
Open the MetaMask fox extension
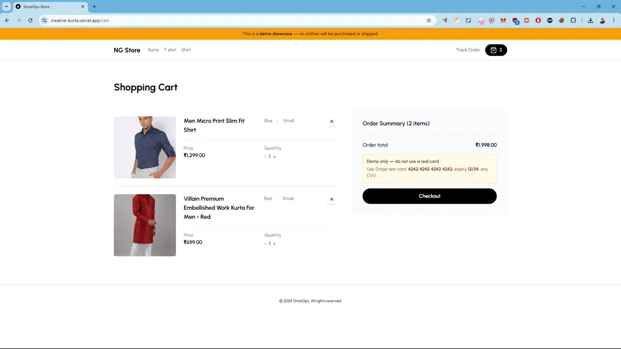coord(503,20)
